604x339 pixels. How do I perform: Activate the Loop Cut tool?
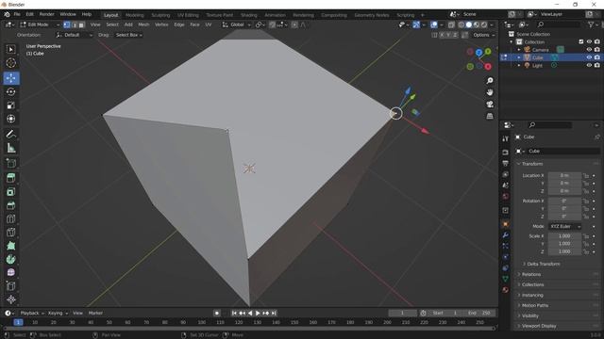(x=10, y=218)
